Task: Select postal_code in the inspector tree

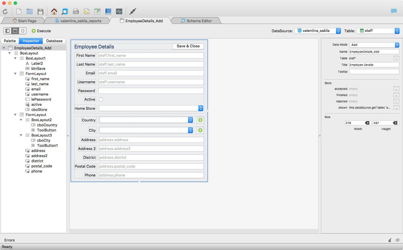Action: 41,166
